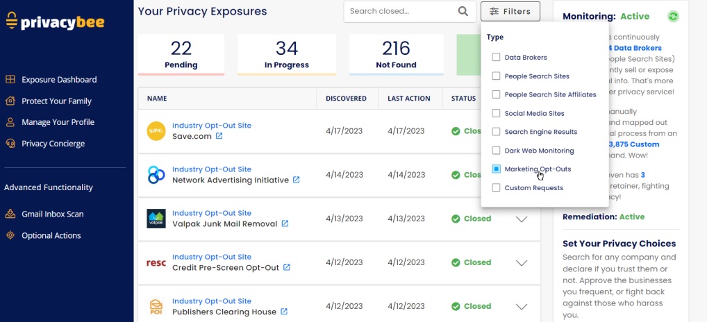Select the 216 Not Found card

pyautogui.click(x=397, y=55)
